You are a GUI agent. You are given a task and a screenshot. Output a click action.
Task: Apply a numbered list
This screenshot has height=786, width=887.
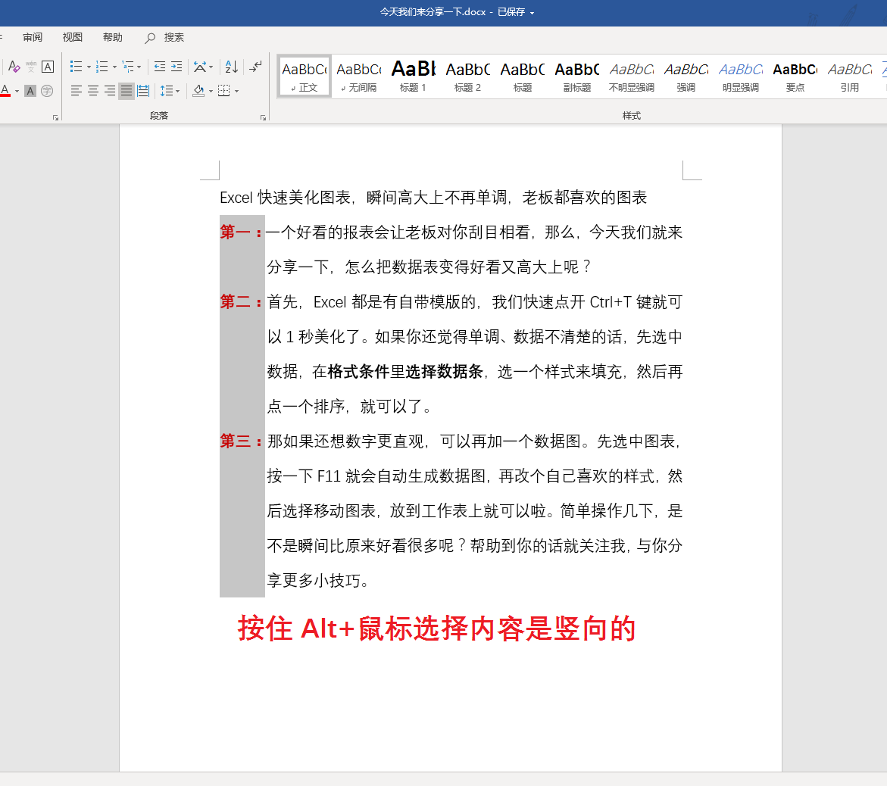pos(102,67)
